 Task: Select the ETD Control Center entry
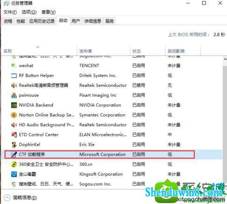(x=39, y=135)
